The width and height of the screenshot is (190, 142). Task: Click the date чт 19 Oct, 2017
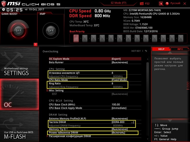(34, 10)
